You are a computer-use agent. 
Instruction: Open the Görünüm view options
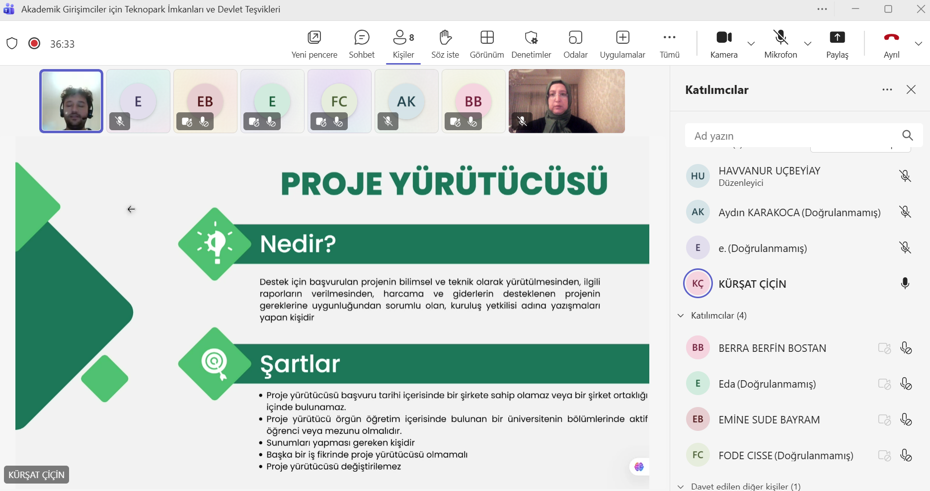[x=486, y=44]
